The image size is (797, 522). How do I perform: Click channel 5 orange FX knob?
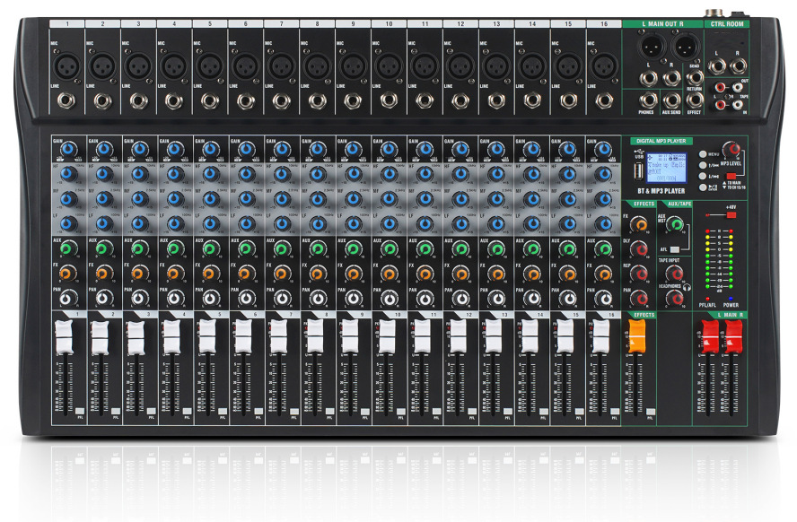point(210,273)
